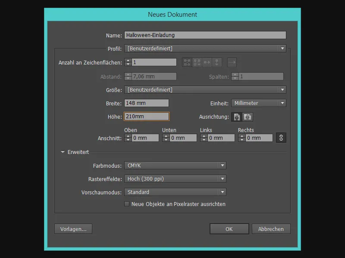Click the Anschnitt label
This screenshot has width=345, height=258.
click(110, 138)
